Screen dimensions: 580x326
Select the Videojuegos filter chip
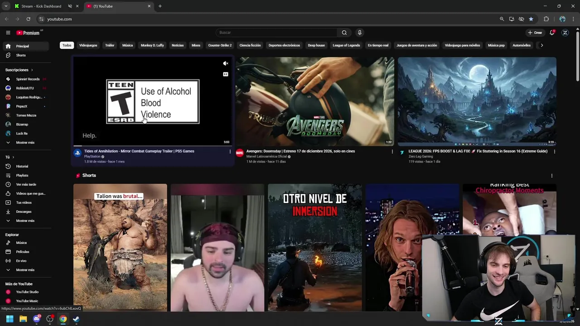[x=88, y=45]
